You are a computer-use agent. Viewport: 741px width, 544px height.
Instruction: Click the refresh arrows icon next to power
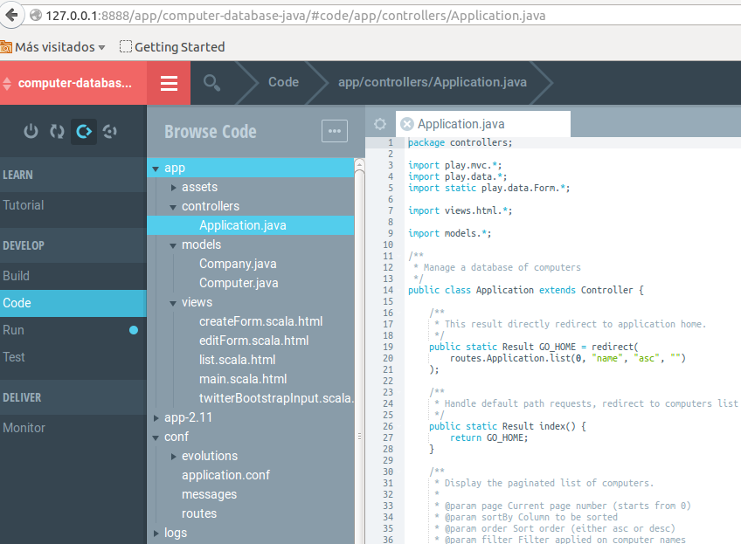[x=57, y=131]
